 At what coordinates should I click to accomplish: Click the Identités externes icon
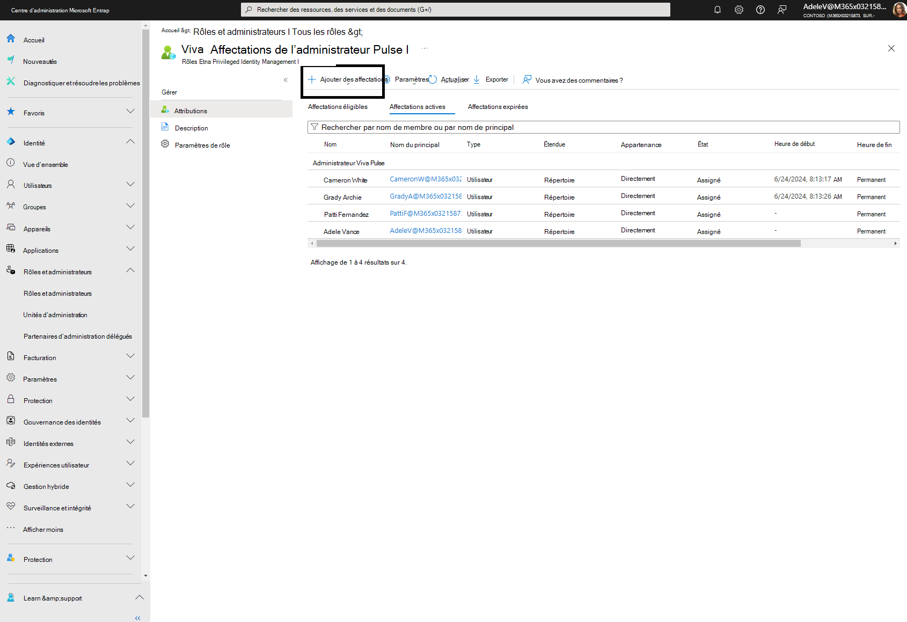click(11, 442)
